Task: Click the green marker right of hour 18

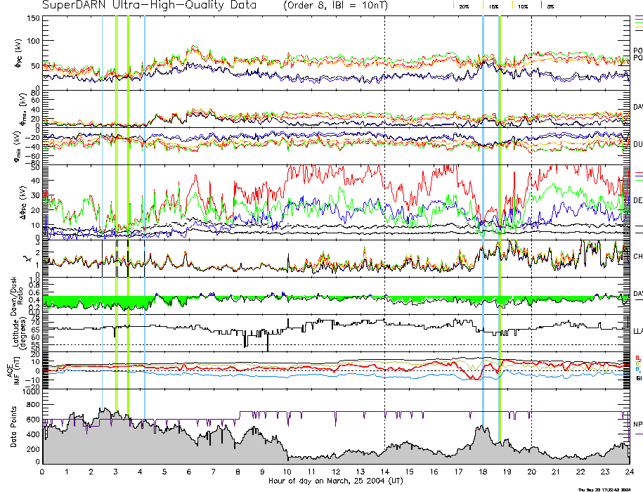Action: [x=500, y=211]
